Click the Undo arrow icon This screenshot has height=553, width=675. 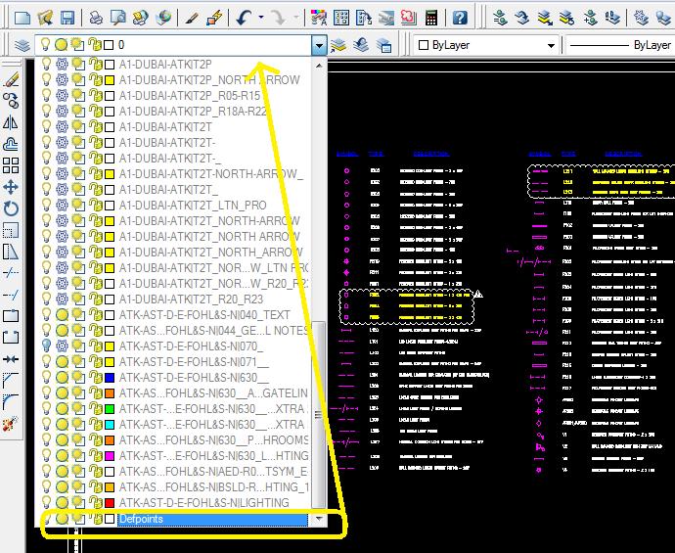point(245,18)
